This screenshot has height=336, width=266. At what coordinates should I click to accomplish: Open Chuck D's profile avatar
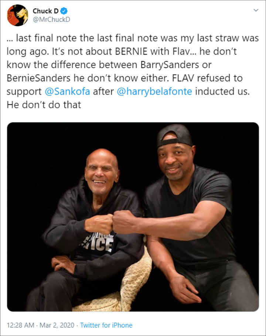(18, 15)
